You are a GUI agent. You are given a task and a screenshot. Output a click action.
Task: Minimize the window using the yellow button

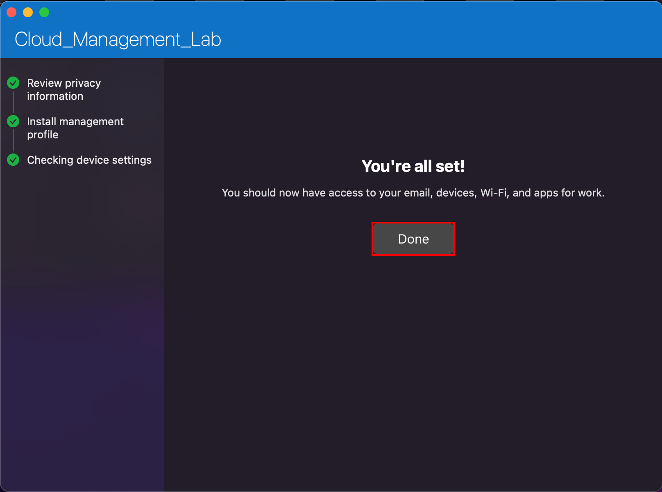28,13
